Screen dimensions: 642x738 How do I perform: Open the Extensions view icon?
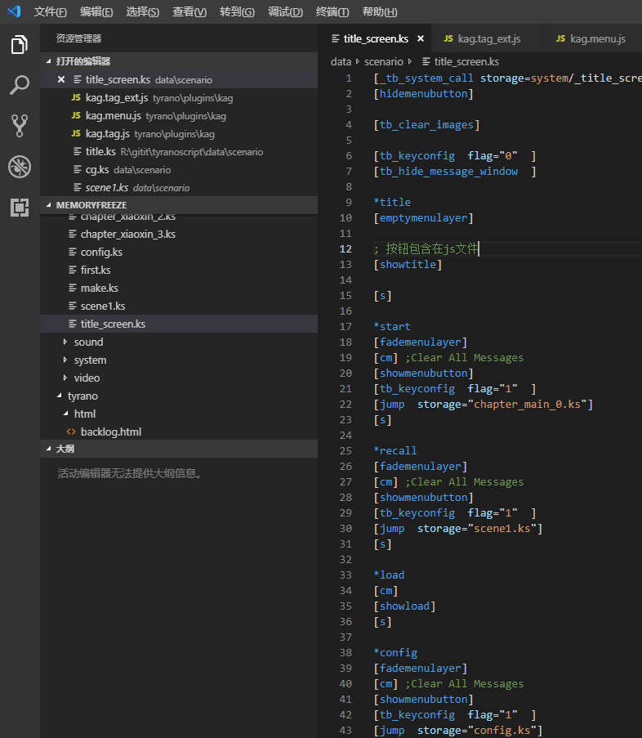pyautogui.click(x=20, y=208)
